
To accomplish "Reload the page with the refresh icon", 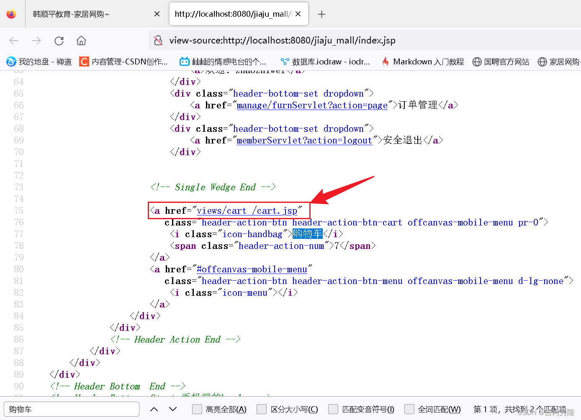I will click(x=59, y=41).
